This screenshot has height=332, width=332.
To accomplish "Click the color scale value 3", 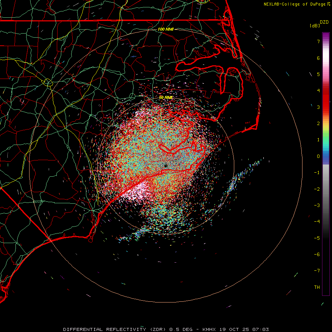I will (318, 107).
